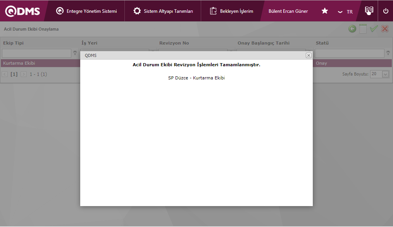Click the power logout icon
Viewport: 393px width, 227px height.
pos(386,11)
